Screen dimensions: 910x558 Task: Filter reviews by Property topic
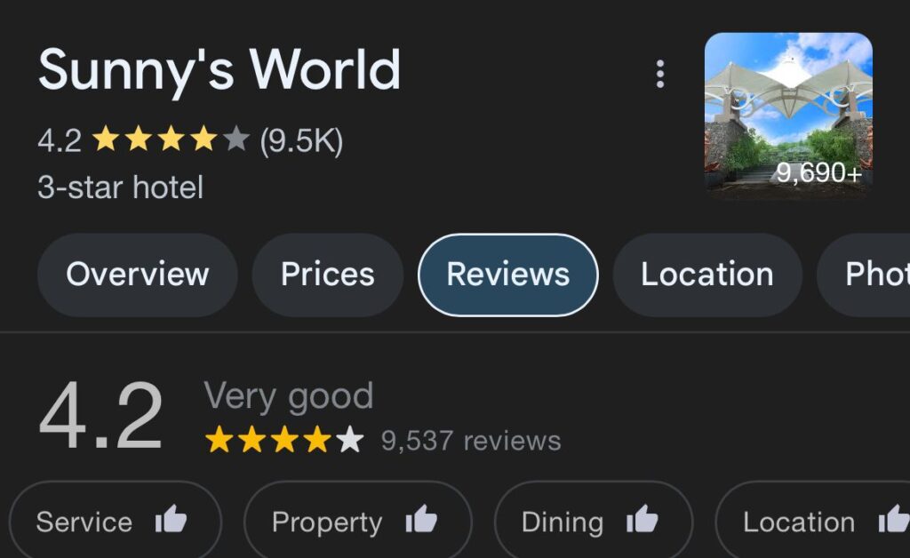358,521
